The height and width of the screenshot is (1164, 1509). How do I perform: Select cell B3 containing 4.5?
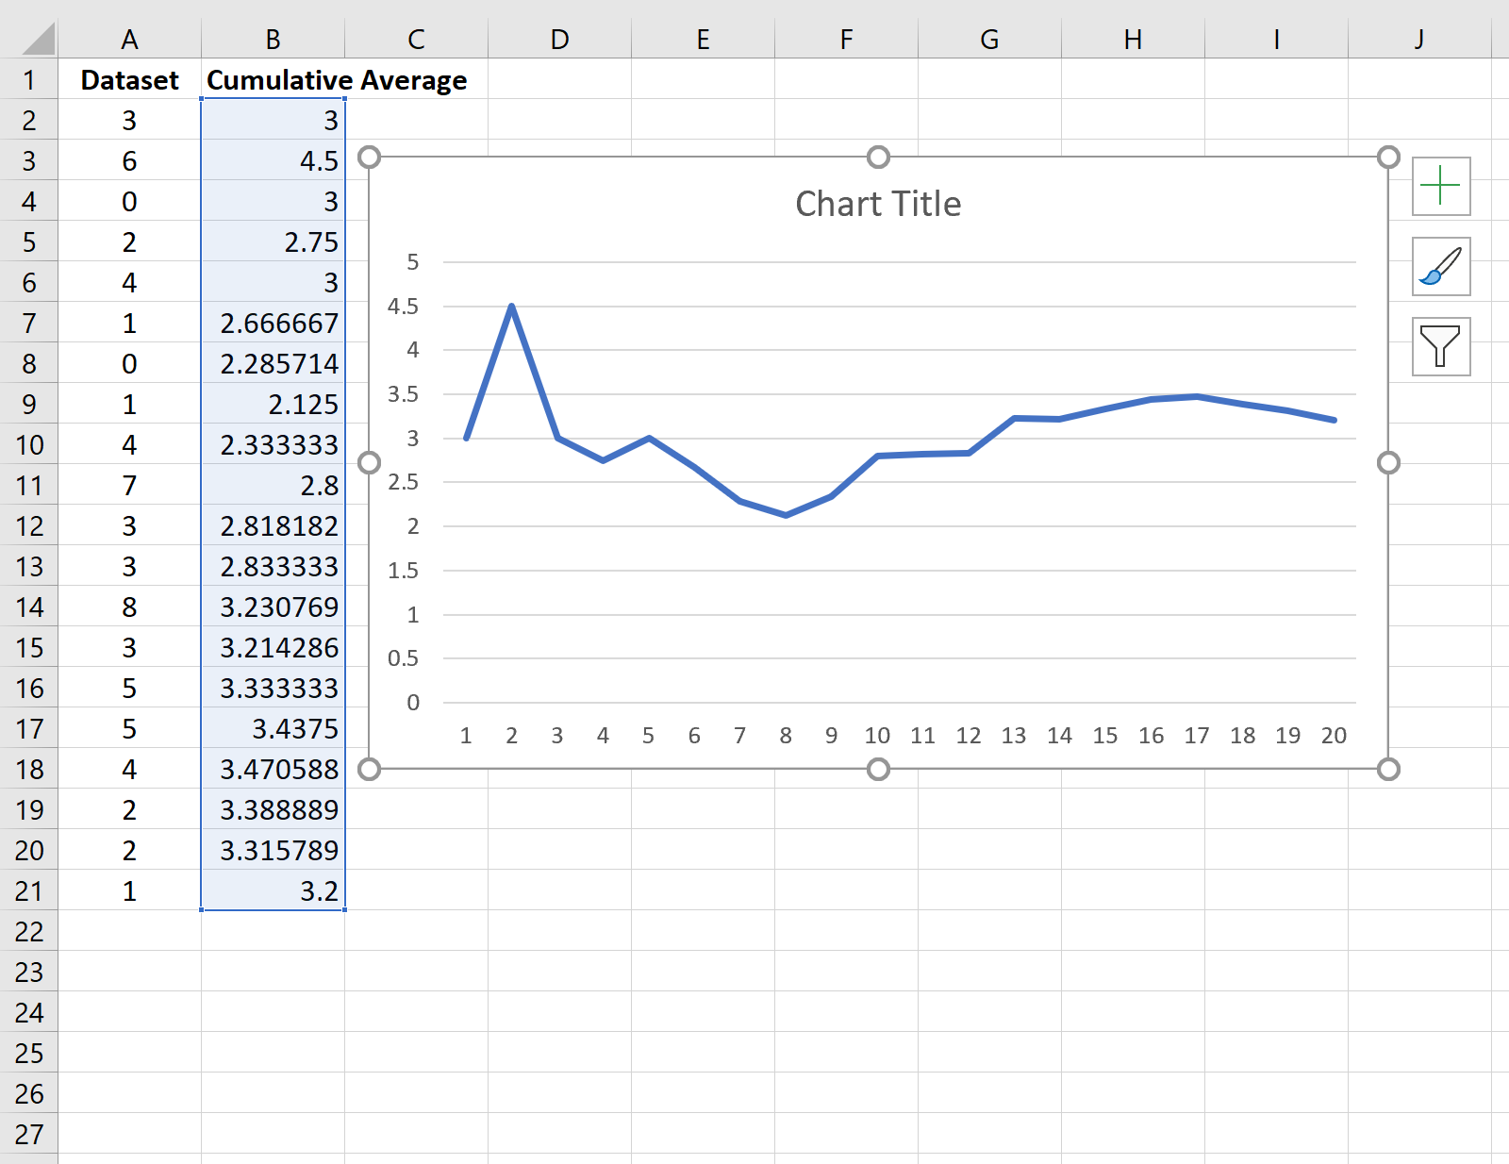click(273, 160)
